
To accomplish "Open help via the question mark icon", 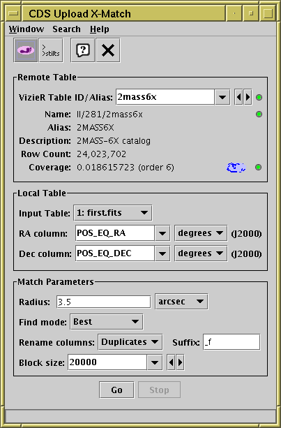I will coord(82,50).
